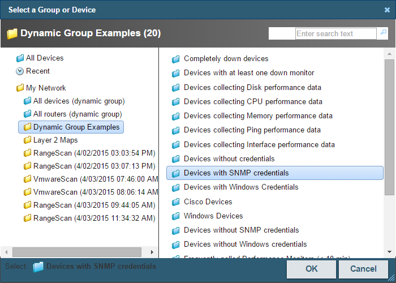Click folder icon of VmwareScan 08:06:14 AM
396x283 pixels.
pos(27,192)
